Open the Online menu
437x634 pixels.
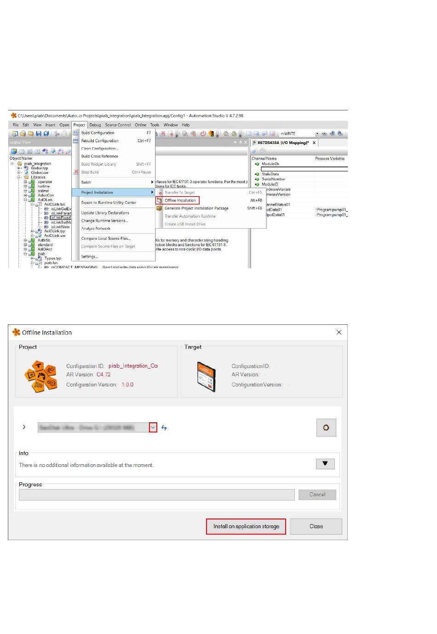[140, 125]
